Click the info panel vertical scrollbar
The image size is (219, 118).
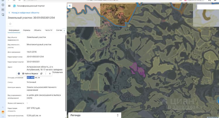click(66, 73)
